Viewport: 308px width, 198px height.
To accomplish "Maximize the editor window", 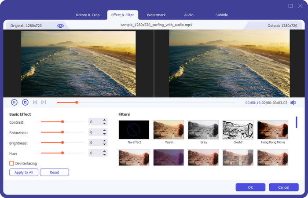I will tap(290, 6).
